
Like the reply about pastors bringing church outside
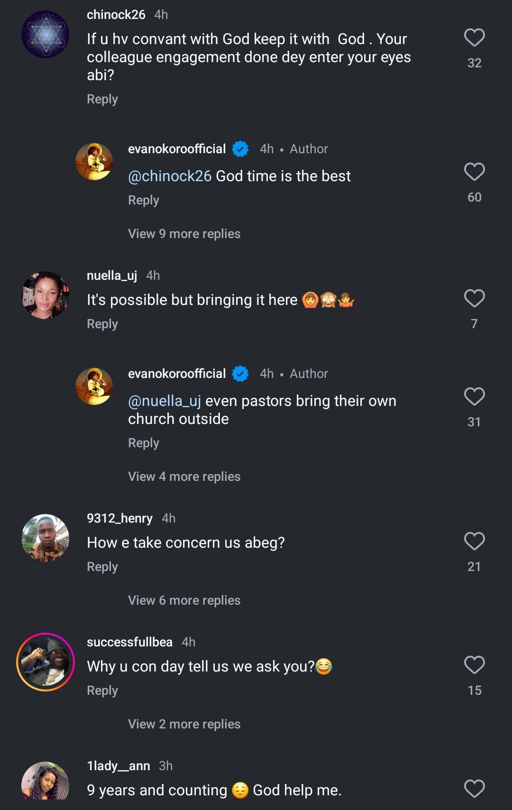[x=474, y=397]
